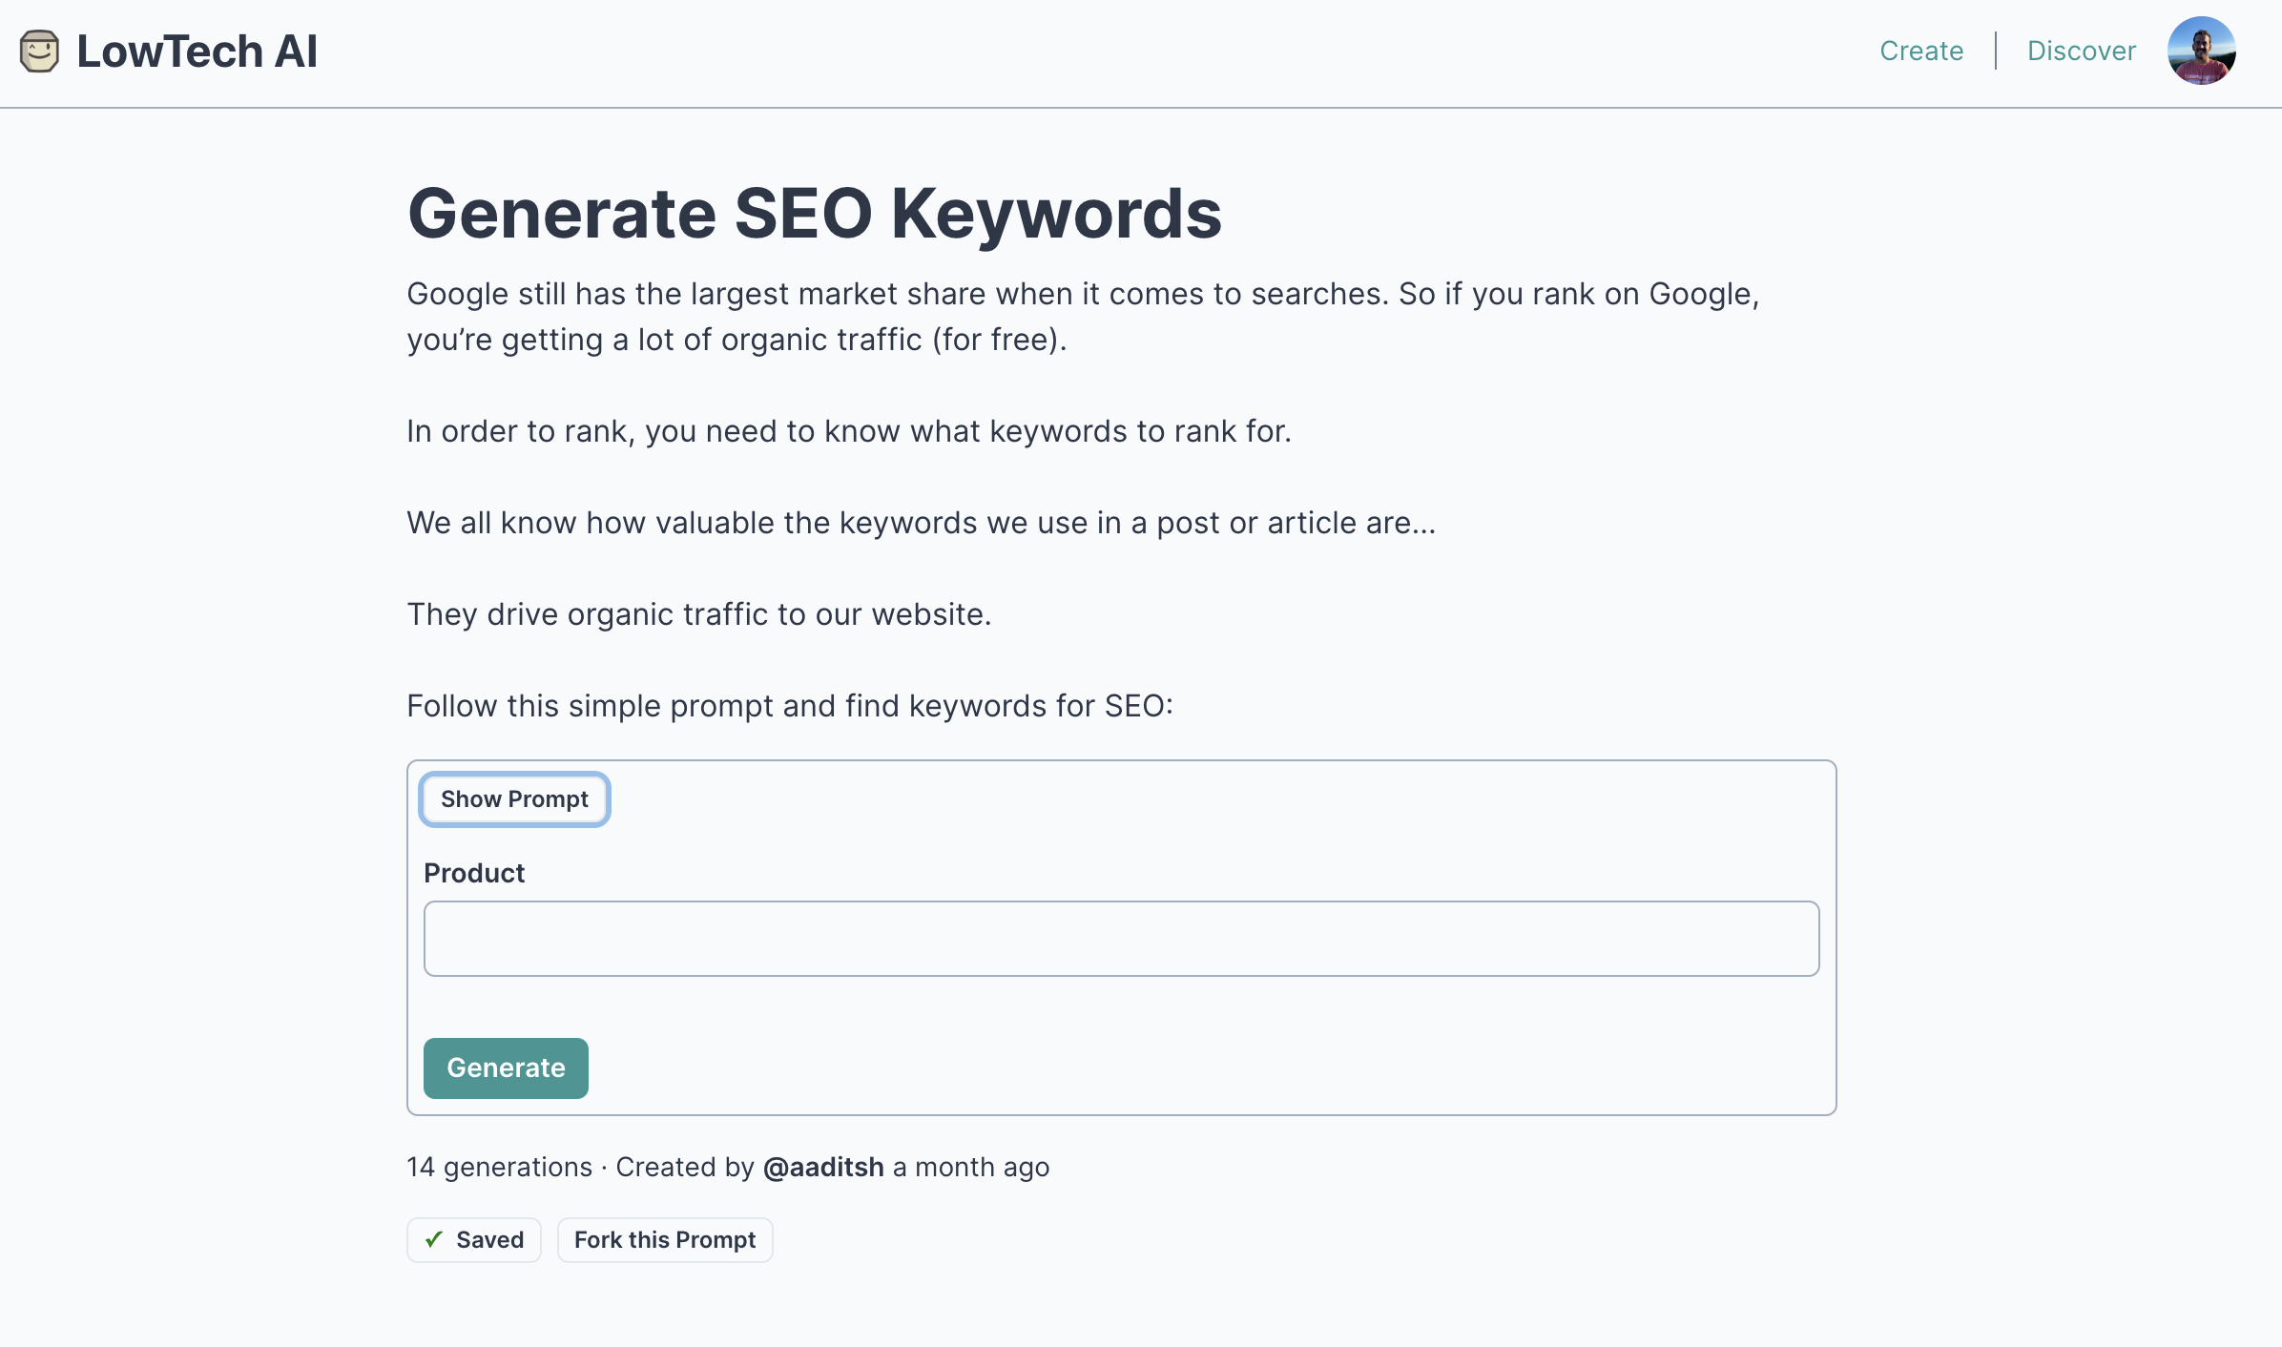The height and width of the screenshot is (1347, 2282).
Task: Click Fork this Prompt
Action: [664, 1239]
